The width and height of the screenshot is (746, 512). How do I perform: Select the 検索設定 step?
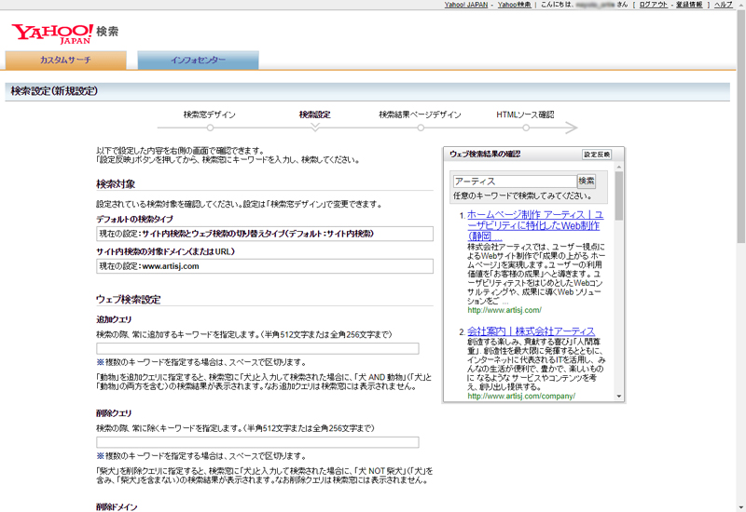pyautogui.click(x=314, y=115)
